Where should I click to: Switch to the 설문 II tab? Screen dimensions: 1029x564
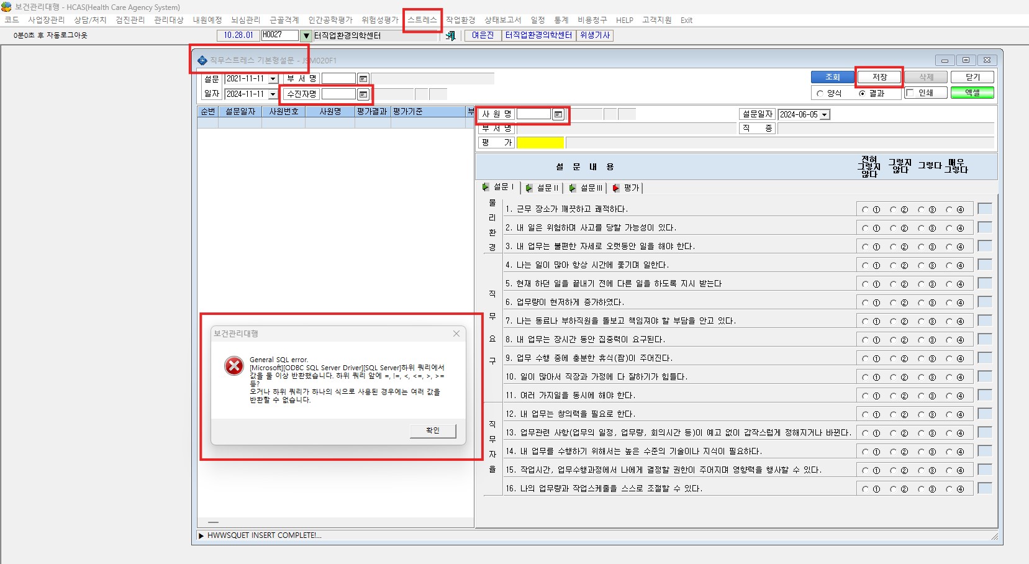[543, 188]
